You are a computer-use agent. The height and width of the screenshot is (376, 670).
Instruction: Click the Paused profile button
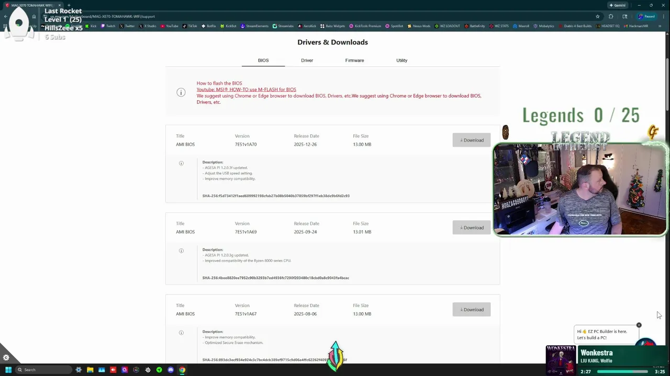(646, 16)
